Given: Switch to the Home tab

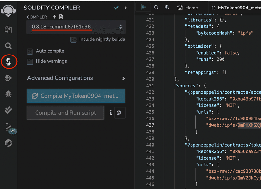Looking at the screenshot, I should click(188, 8).
